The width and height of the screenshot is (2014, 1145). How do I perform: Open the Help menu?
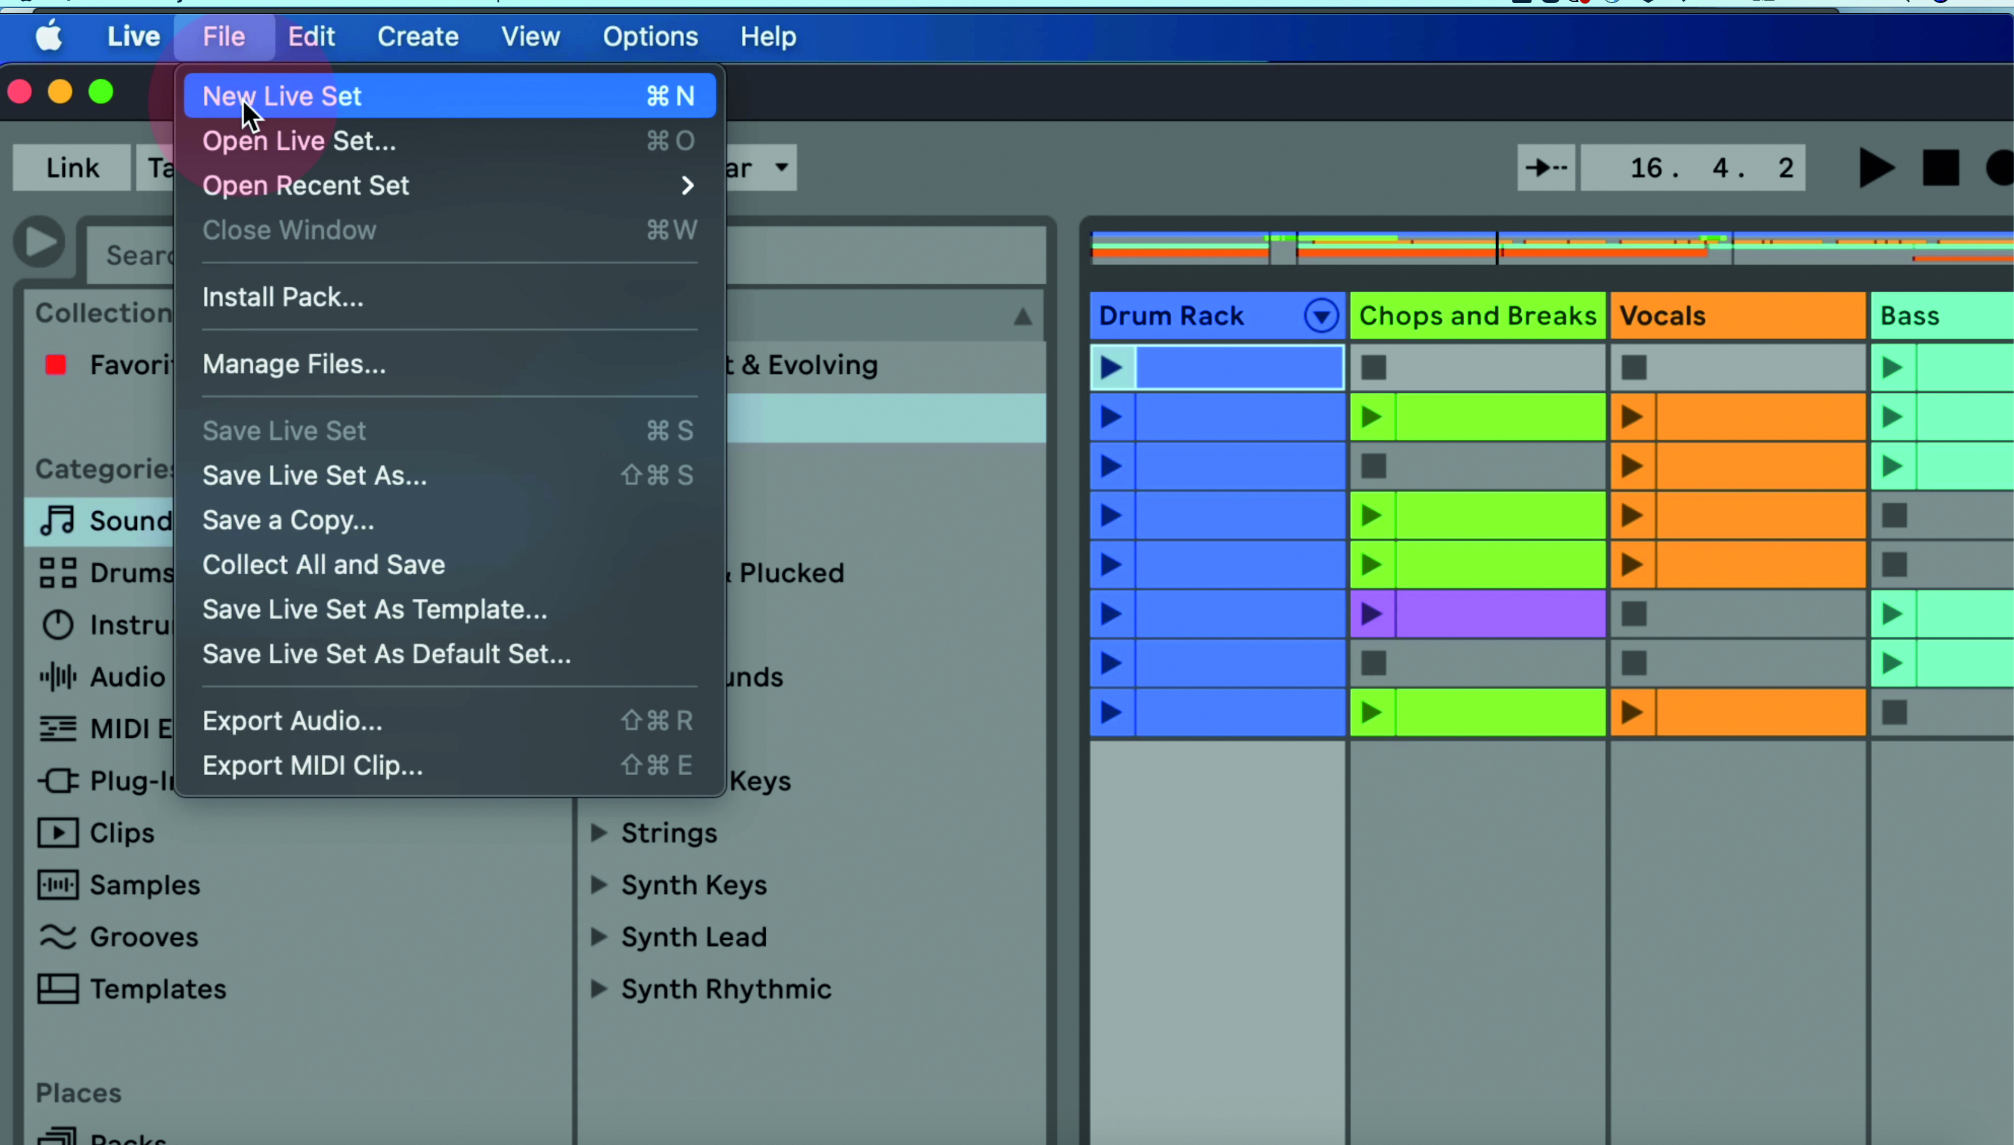[x=768, y=36]
